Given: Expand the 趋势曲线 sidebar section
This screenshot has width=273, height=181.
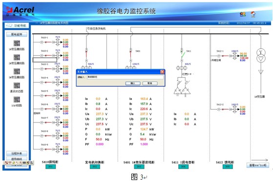Looking at the screenshot, I should (x=17, y=159).
